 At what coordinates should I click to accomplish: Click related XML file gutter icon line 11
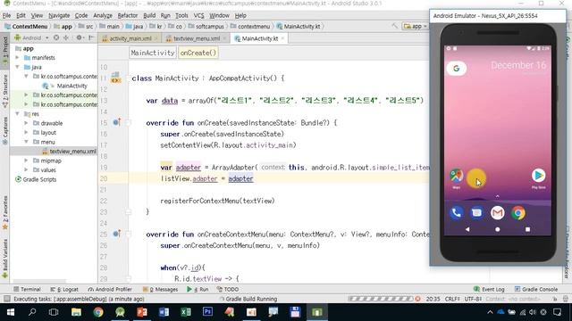pyautogui.click(x=115, y=78)
